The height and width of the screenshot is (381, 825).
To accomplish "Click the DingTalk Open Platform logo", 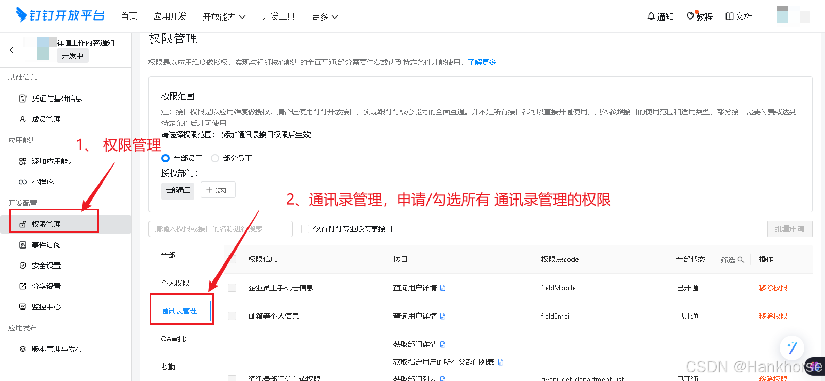I will coord(60,15).
